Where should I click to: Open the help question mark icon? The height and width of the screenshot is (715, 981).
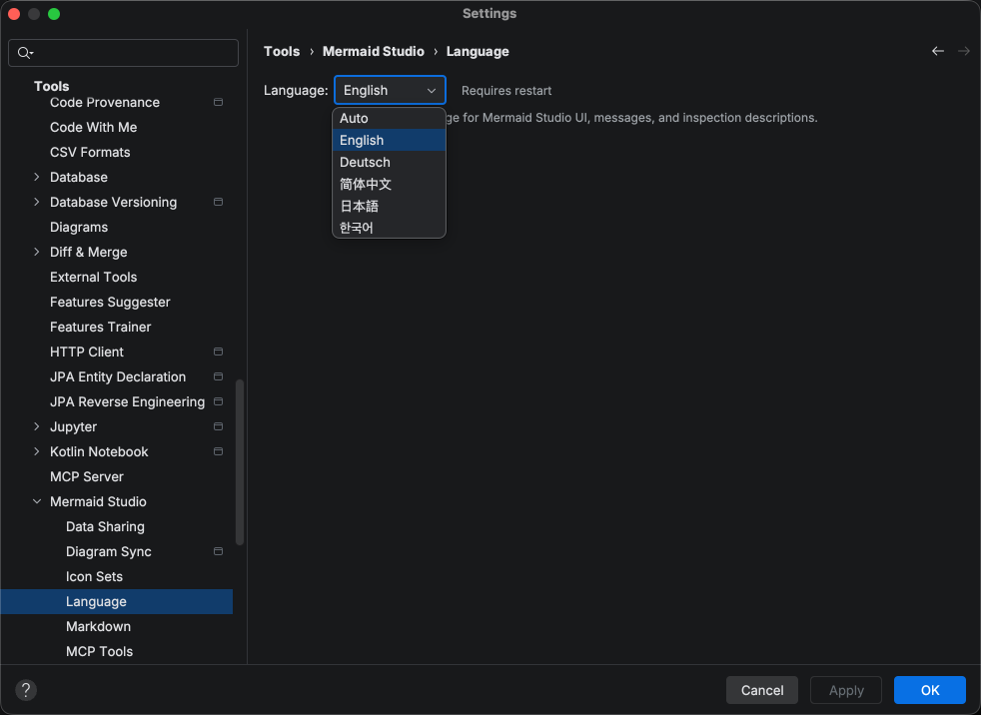[x=25, y=690]
